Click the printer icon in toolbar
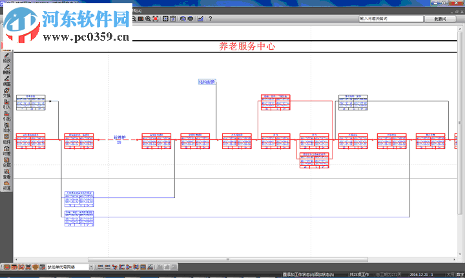This screenshot has width=465, height=278. coord(191,19)
